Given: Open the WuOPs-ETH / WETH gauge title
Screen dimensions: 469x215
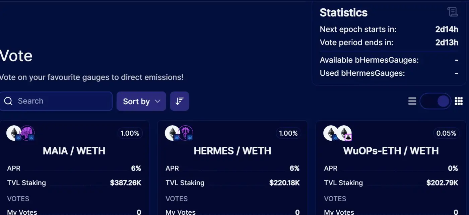Looking at the screenshot, I should [x=391, y=151].
